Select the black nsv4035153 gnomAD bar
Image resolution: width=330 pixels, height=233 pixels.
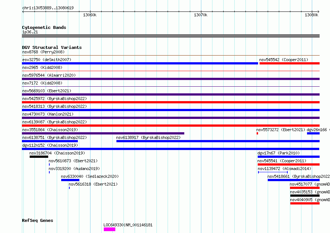pos(305,196)
